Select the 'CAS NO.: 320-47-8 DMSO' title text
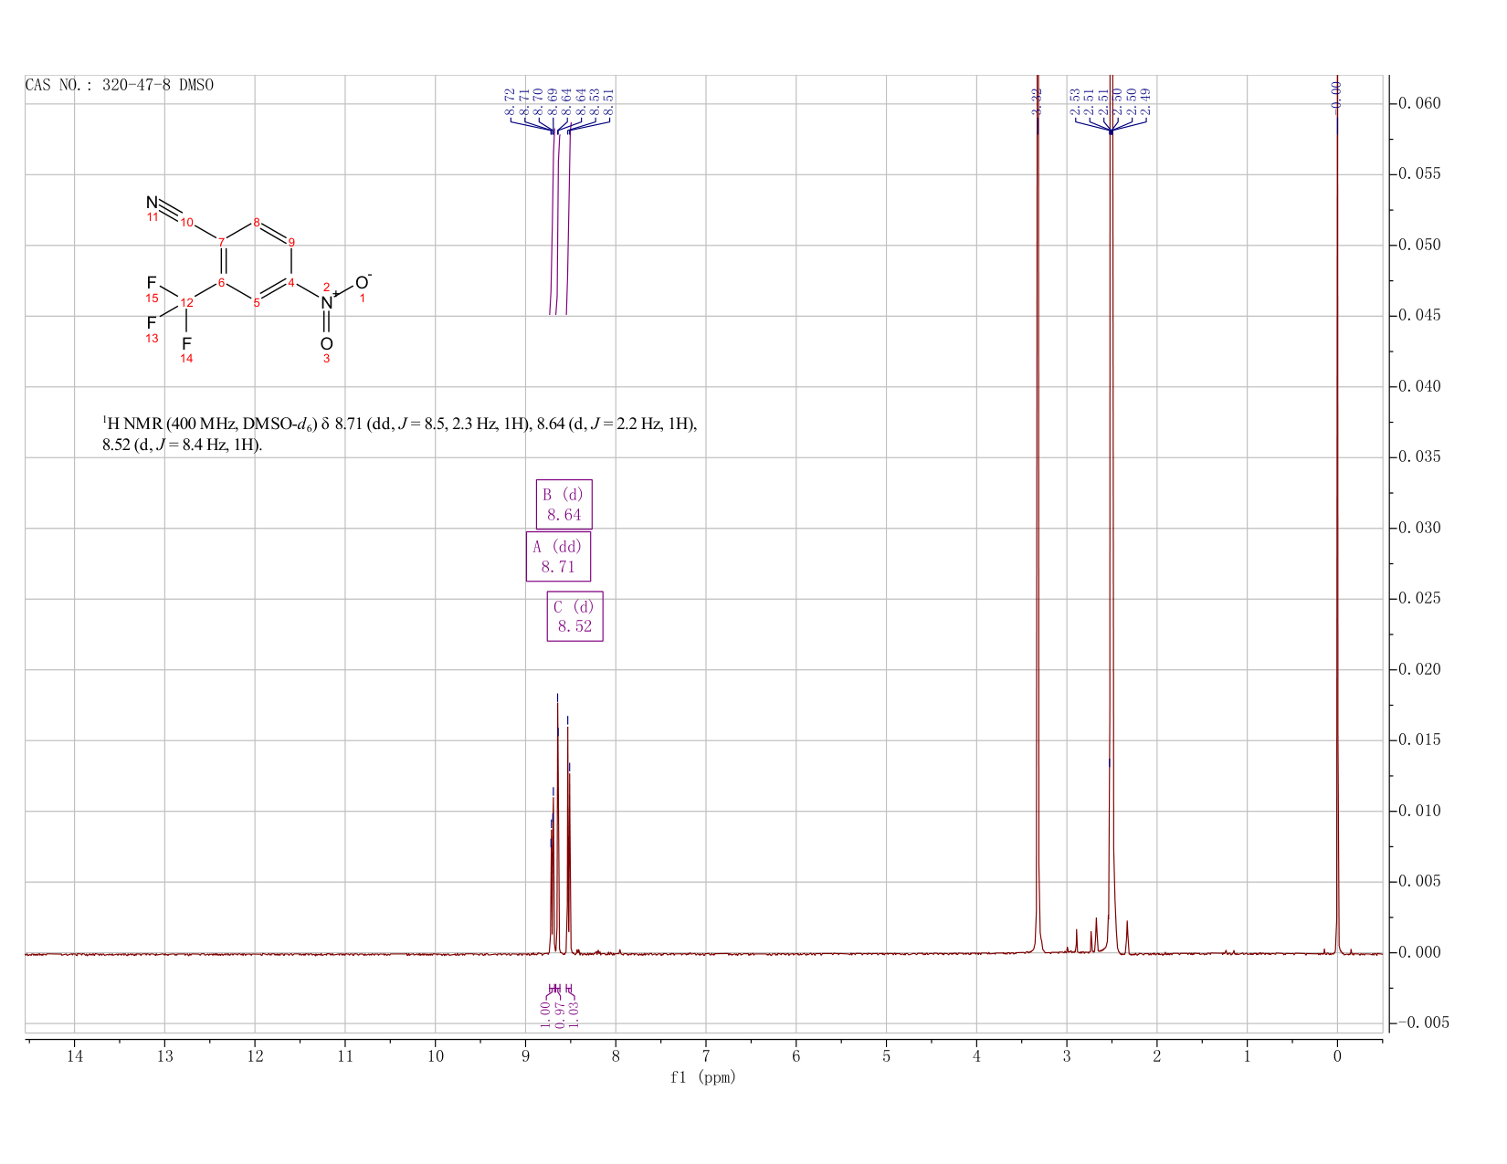Image resolution: width=1507 pixels, height=1164 pixels. pyautogui.click(x=120, y=85)
